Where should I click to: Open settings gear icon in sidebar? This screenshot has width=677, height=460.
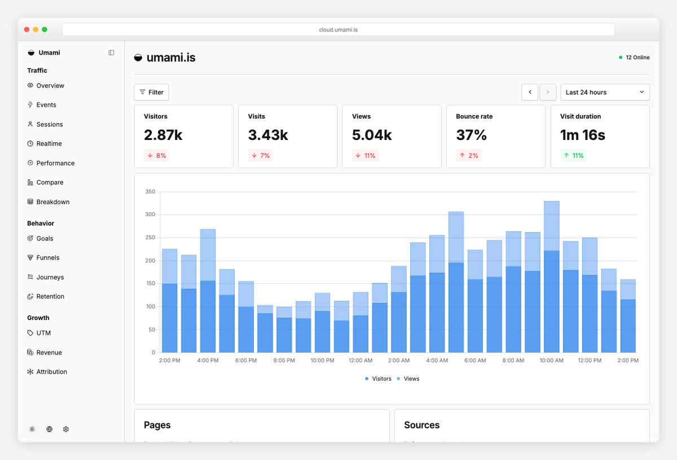[x=66, y=429]
